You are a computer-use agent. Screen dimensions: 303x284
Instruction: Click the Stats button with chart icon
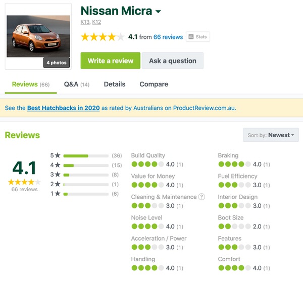point(198,37)
